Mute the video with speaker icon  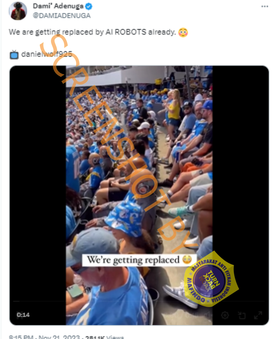208,315
